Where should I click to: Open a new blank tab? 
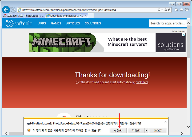click(91, 16)
